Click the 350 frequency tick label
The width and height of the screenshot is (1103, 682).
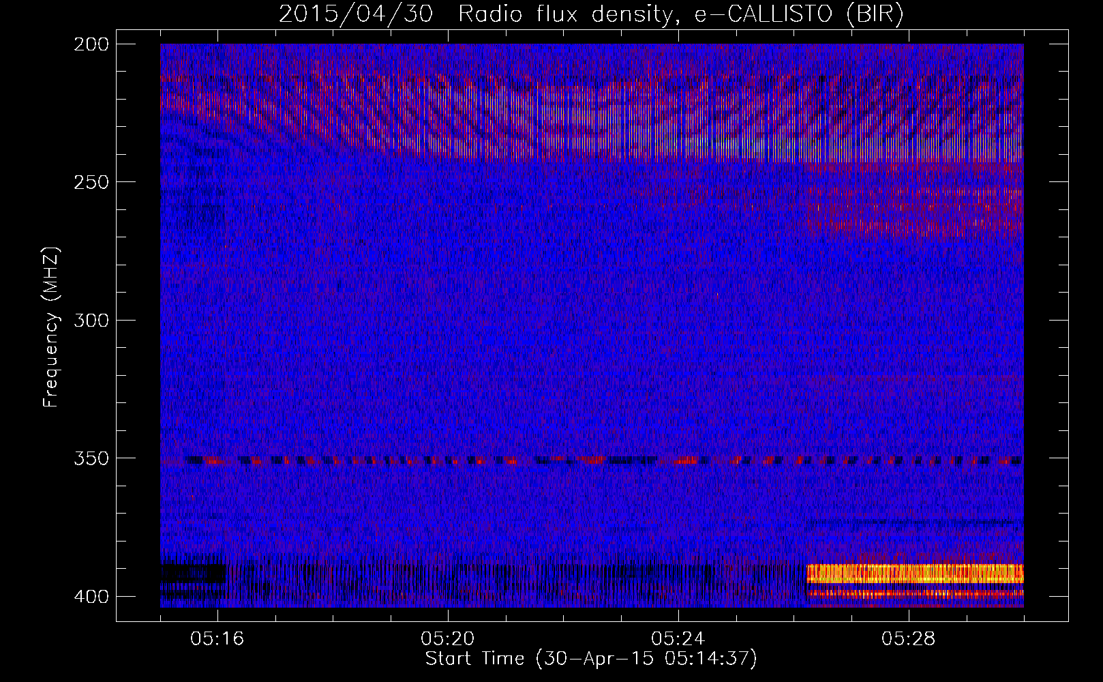tap(91, 458)
